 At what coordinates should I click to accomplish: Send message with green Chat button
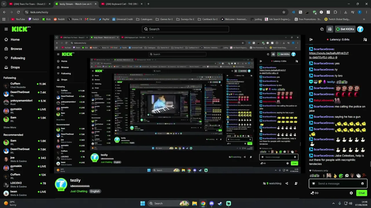pyautogui.click(x=362, y=193)
